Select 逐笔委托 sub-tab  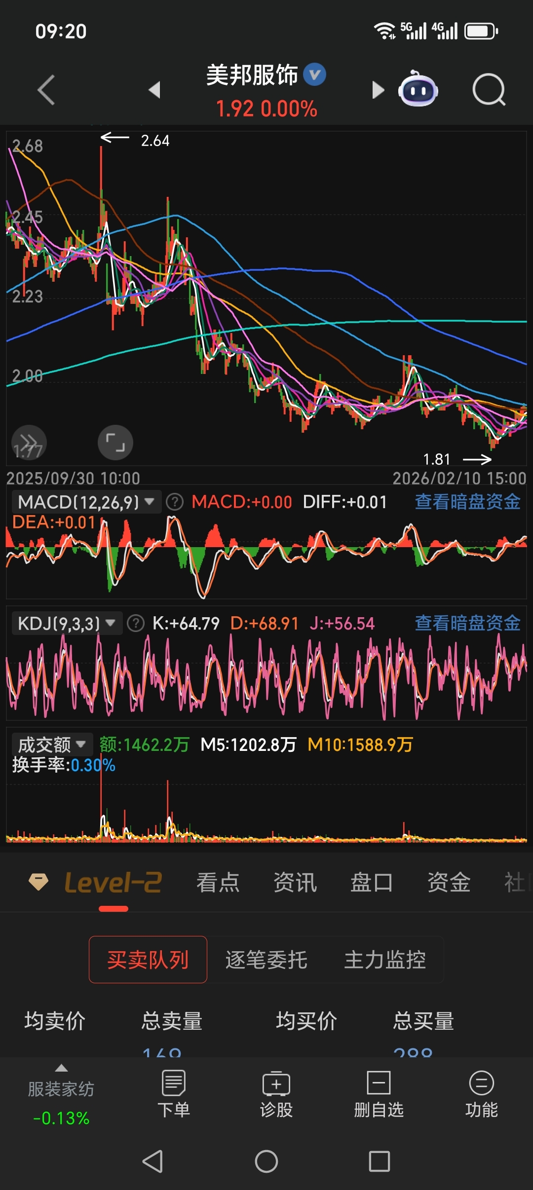[266, 960]
